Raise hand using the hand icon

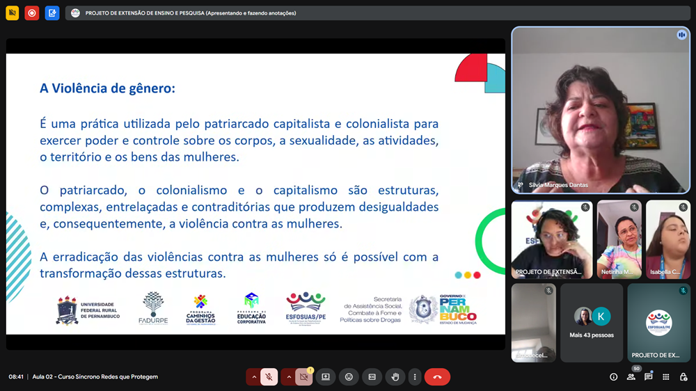tap(395, 377)
